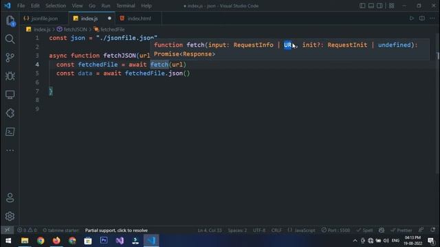Viewport: 440px width, 247px height.
Task: Open Photoshop from the taskbar
Action: click(x=104, y=241)
